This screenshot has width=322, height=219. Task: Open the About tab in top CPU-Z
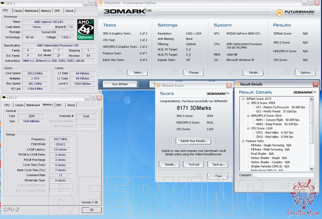pos(70,11)
